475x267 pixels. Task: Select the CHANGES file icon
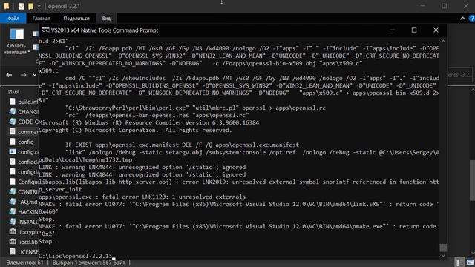point(13,111)
